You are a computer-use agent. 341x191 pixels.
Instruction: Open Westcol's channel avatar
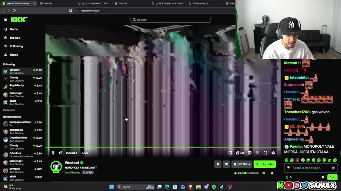(x=56, y=167)
